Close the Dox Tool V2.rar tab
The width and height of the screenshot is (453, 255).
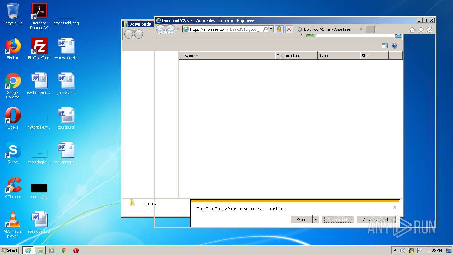(361, 29)
